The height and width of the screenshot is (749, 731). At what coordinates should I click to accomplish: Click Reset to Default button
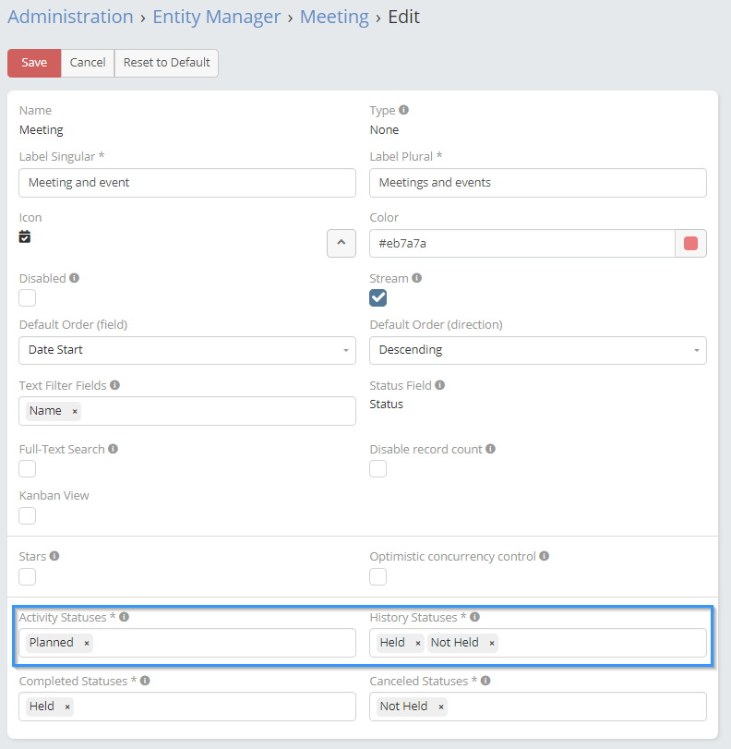[x=166, y=63]
